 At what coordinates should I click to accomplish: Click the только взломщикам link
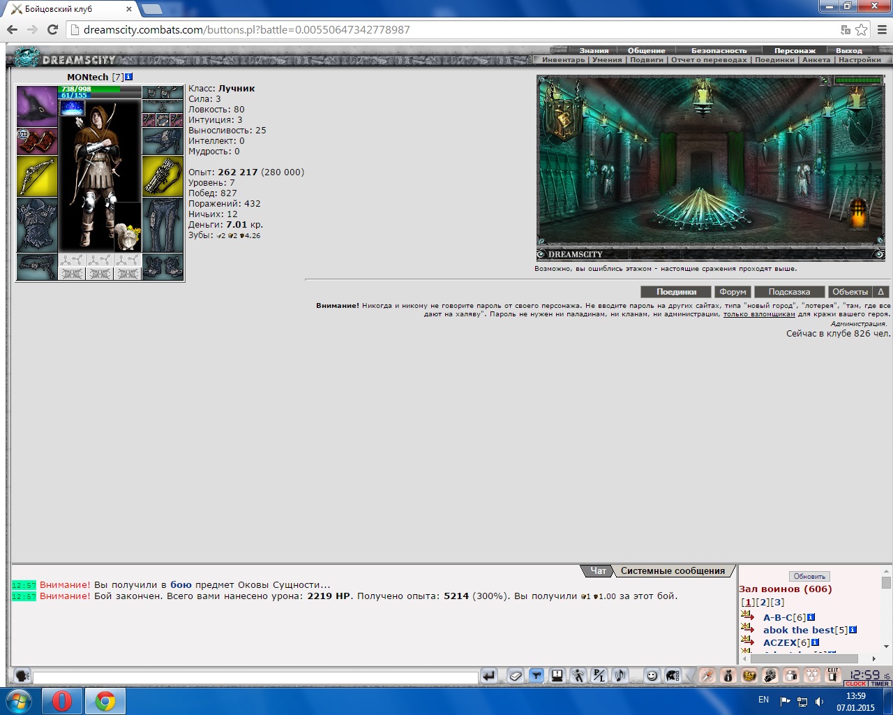(x=759, y=314)
